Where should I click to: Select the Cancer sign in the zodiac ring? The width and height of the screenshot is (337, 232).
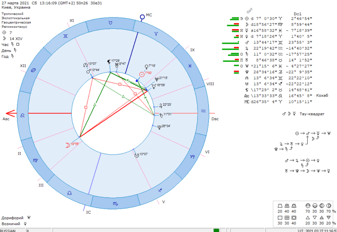(x=33, y=70)
